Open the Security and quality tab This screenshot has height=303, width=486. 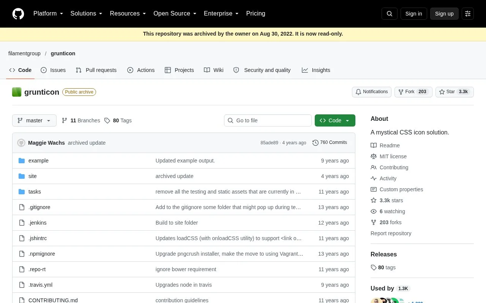[x=262, y=70]
